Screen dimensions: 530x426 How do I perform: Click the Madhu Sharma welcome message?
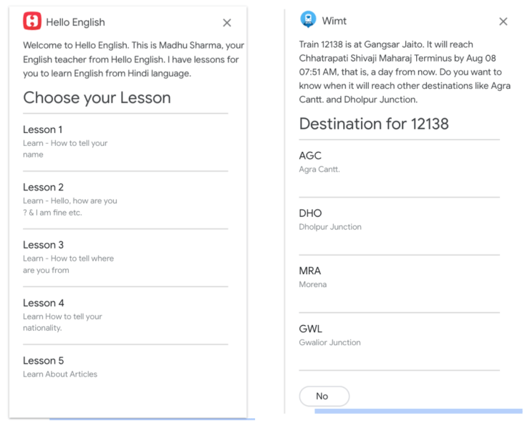[133, 59]
